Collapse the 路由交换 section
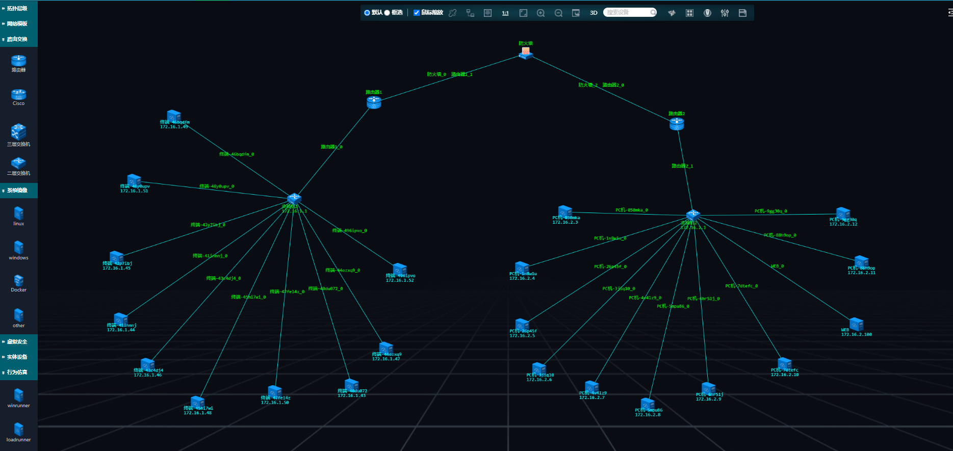The width and height of the screenshot is (953, 451). pyautogui.click(x=17, y=39)
